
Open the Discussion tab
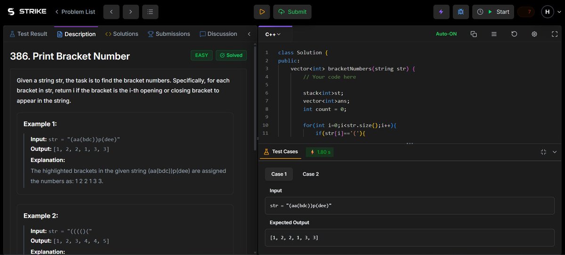[218, 34]
